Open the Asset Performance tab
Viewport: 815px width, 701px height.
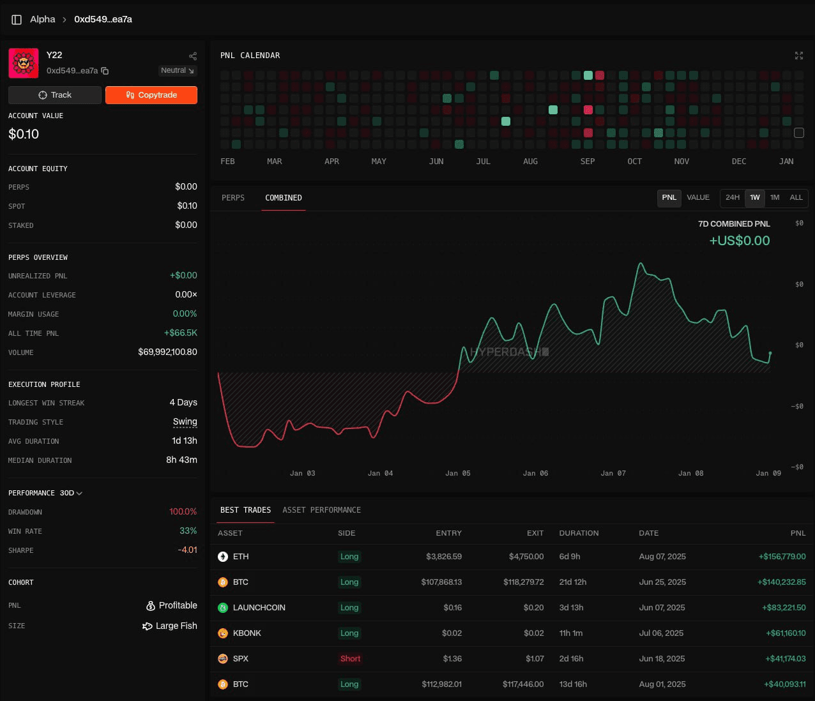click(x=322, y=510)
